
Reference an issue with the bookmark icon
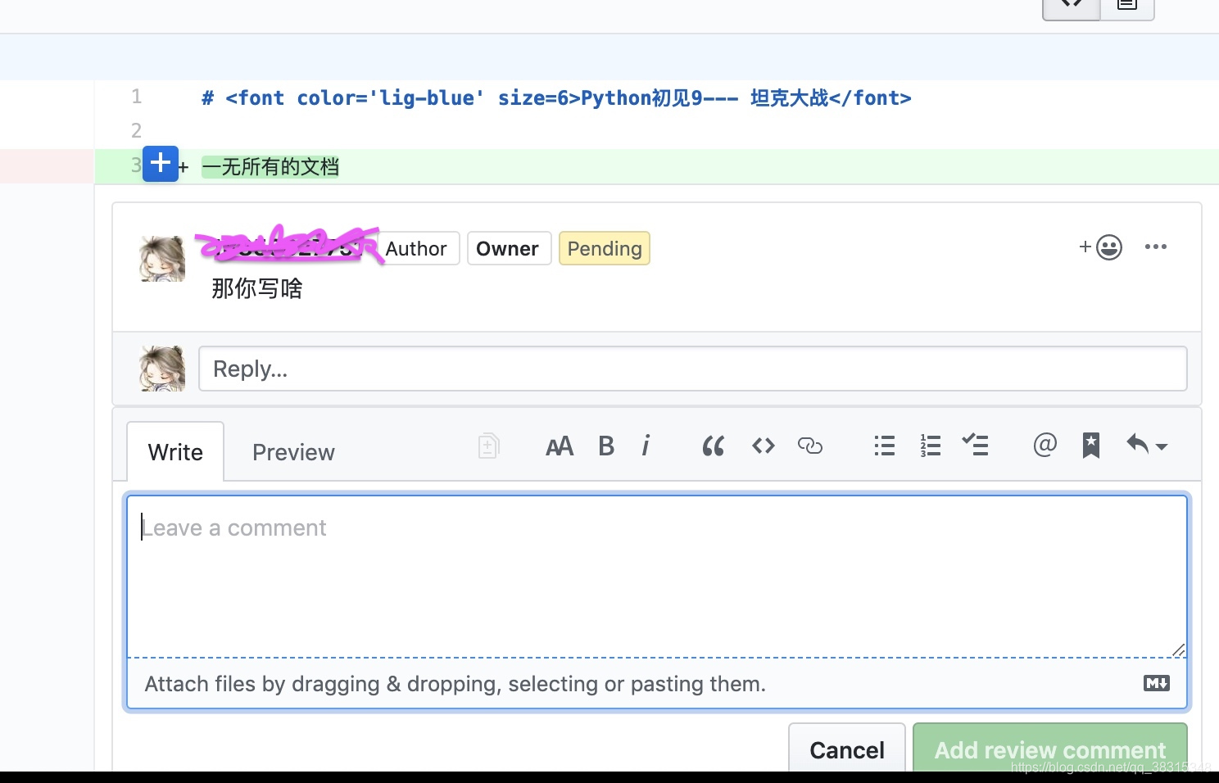pos(1091,446)
